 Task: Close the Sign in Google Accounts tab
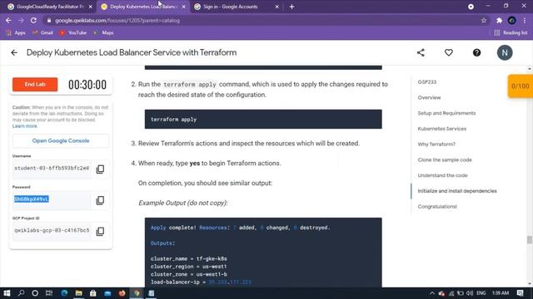276,7
